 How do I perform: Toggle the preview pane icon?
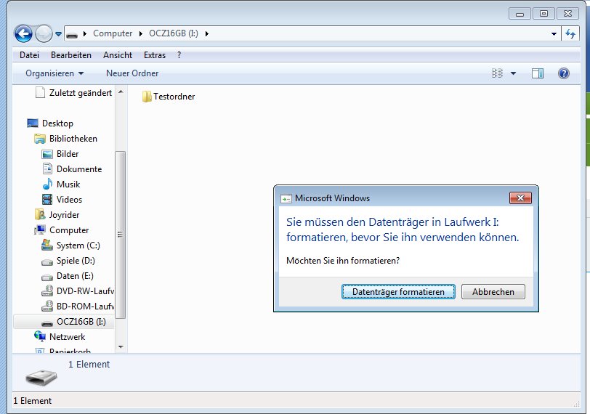click(538, 73)
